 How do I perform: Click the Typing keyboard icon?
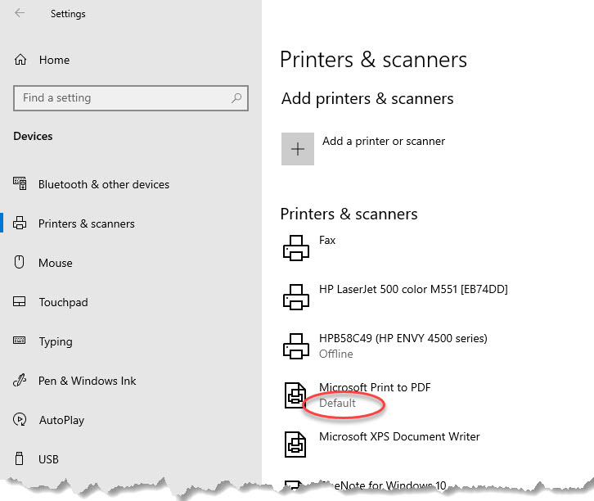(x=20, y=341)
